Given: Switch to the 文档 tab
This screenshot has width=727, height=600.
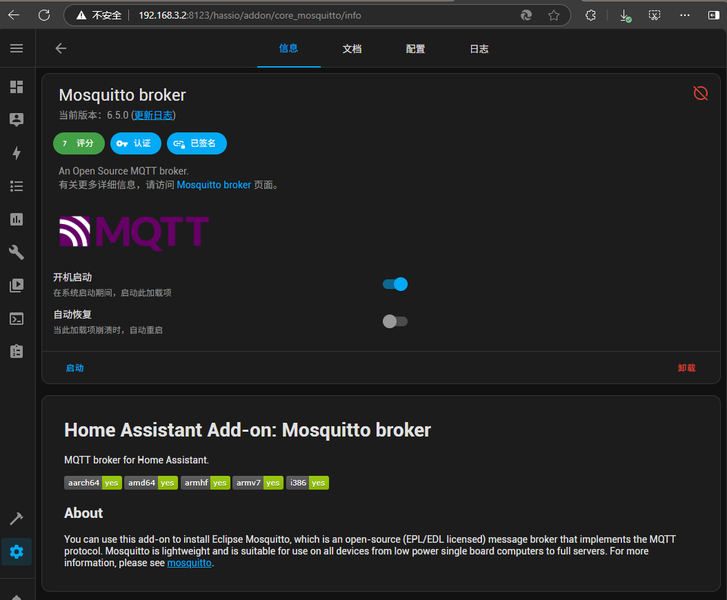Looking at the screenshot, I should [352, 49].
